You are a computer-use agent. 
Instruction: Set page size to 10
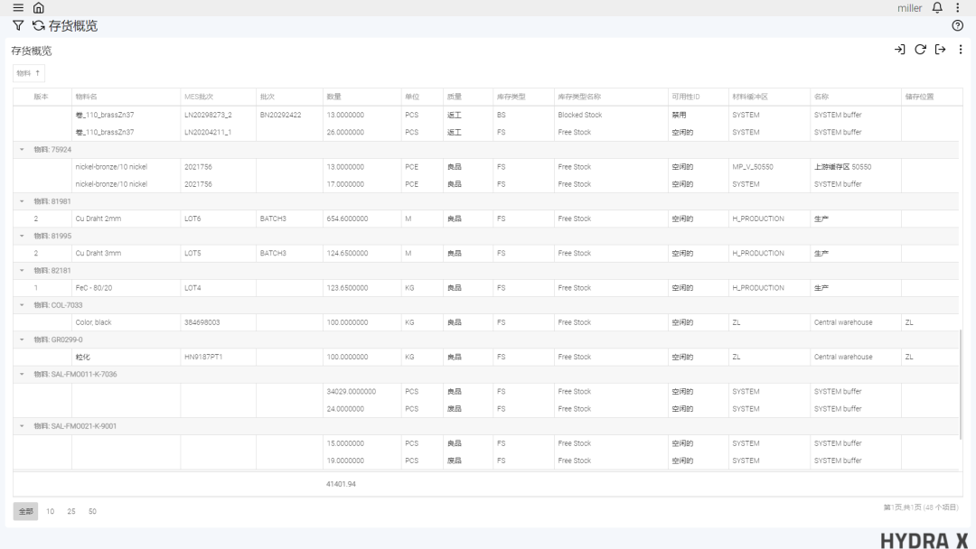(x=51, y=511)
